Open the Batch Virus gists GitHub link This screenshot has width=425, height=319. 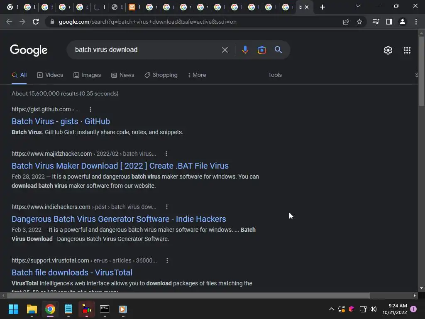point(61,121)
